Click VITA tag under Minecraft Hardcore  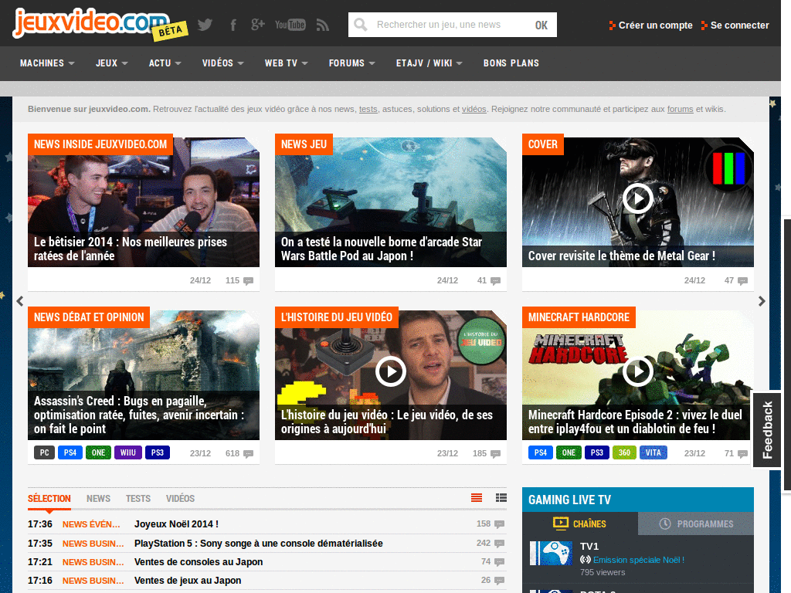tap(653, 452)
